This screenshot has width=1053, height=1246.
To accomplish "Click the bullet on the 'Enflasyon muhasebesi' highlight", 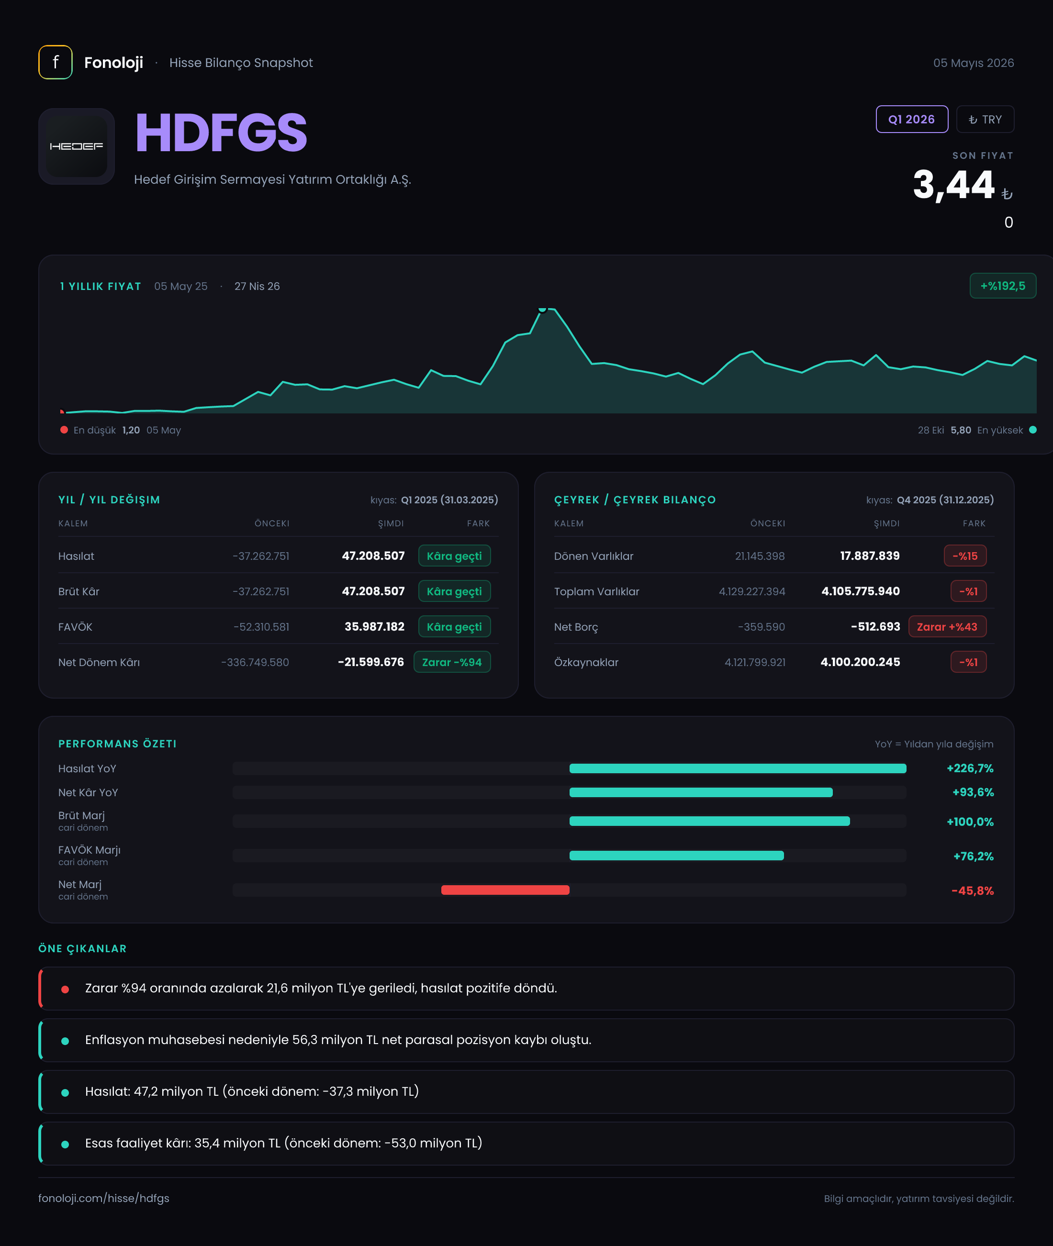I will [x=65, y=1041].
